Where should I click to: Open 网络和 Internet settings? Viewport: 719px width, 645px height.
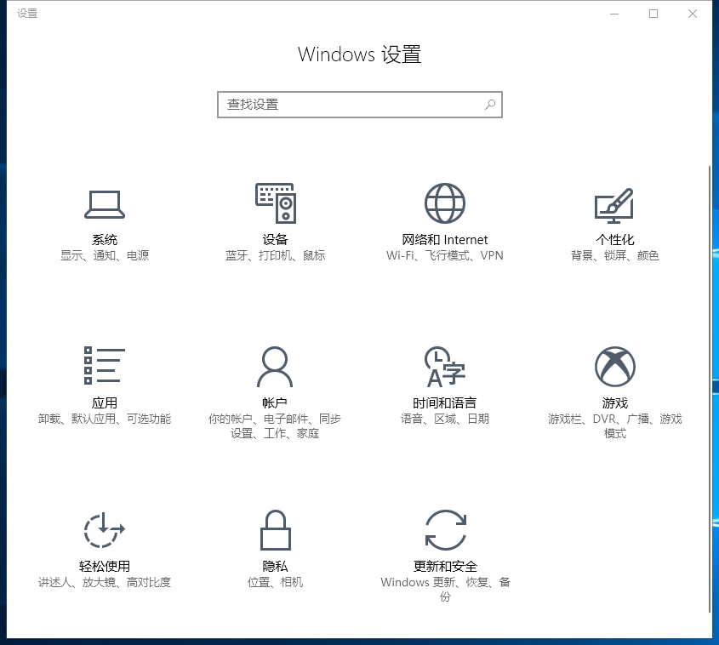coord(444,221)
